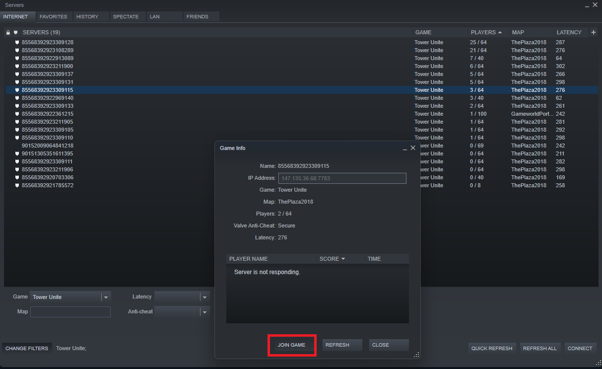The height and width of the screenshot is (369, 602).
Task: Click shield icon of server 85568392923309110
Action: point(17,138)
